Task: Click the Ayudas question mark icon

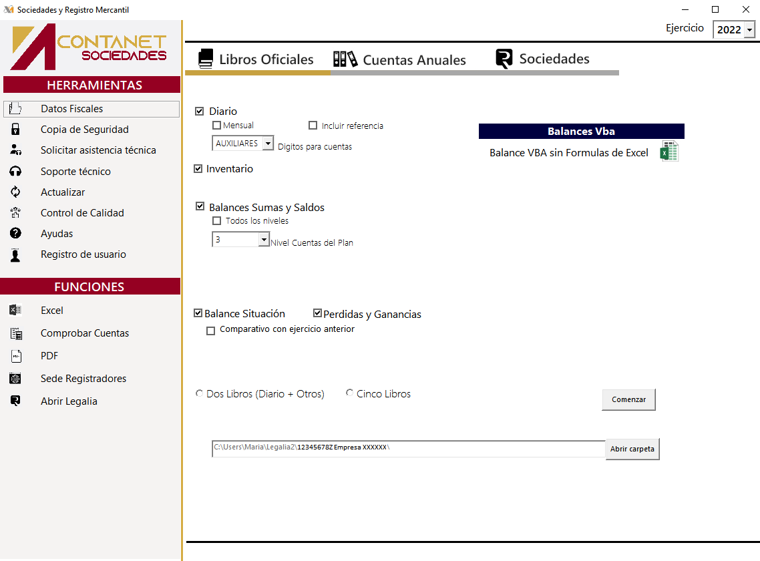Action: (x=15, y=233)
